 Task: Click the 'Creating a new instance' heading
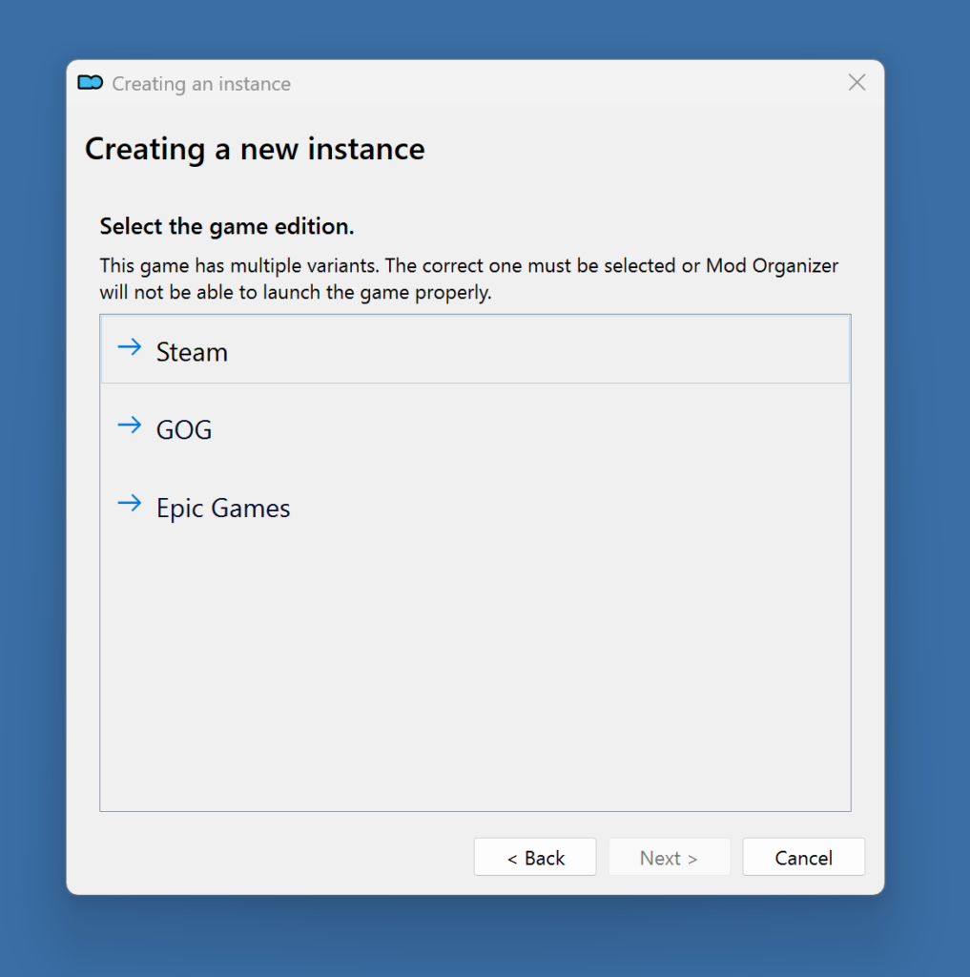click(x=255, y=150)
